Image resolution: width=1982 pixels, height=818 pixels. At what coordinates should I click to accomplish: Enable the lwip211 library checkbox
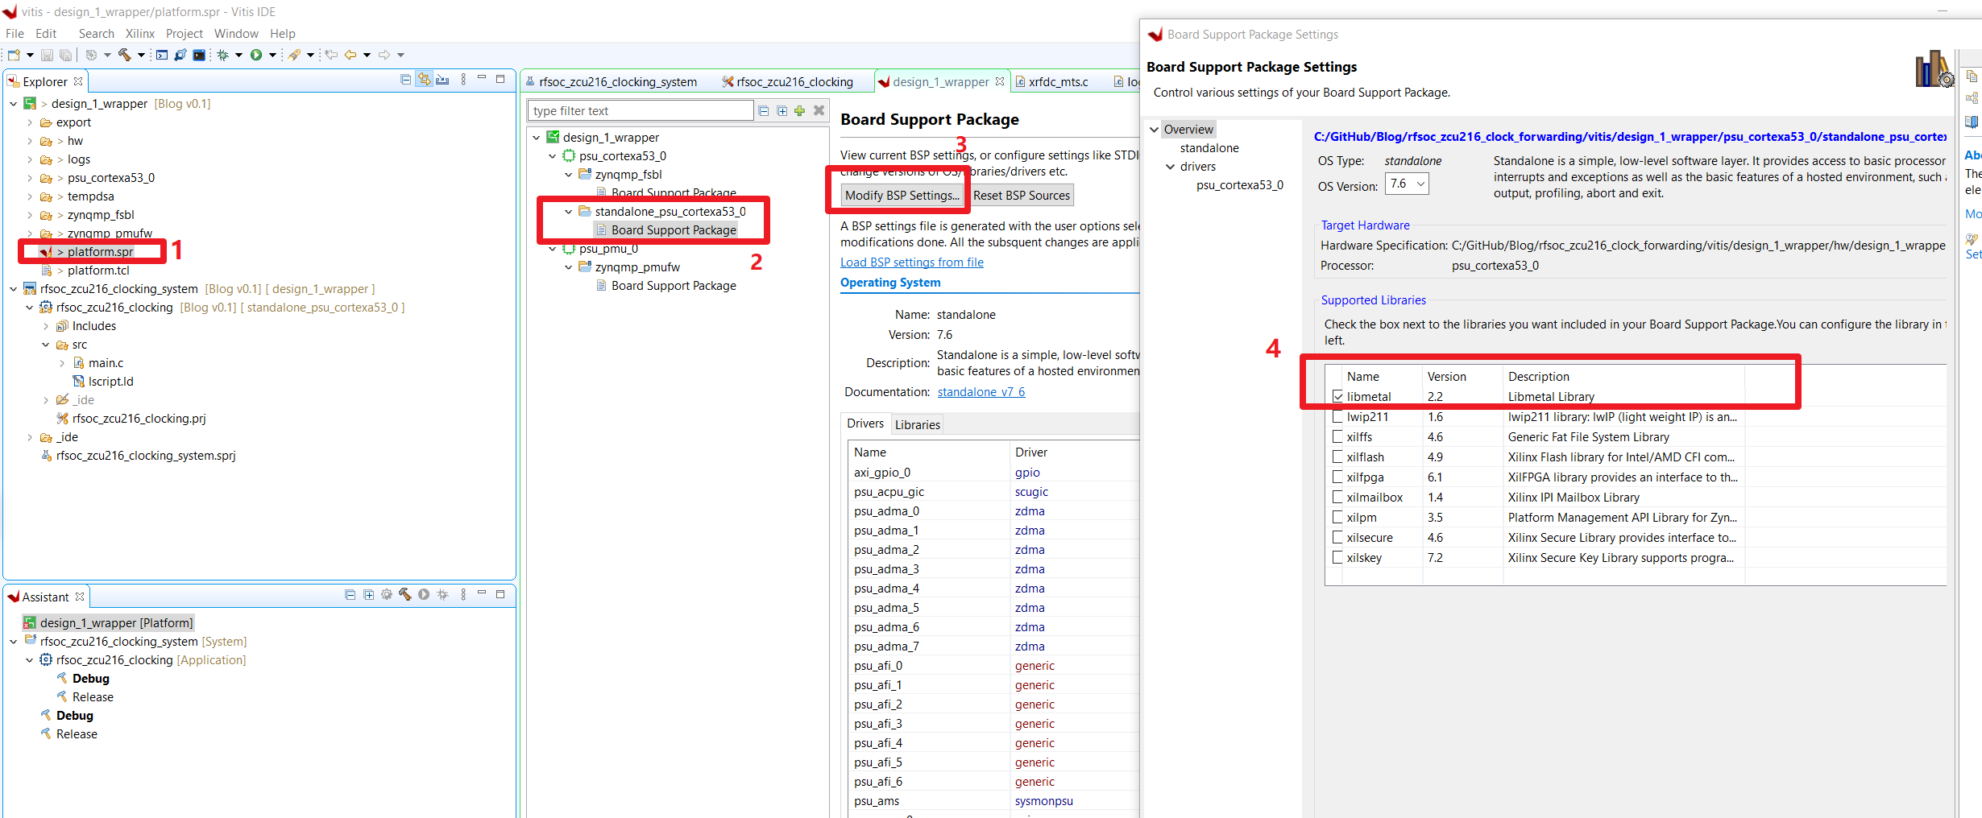point(1337,417)
